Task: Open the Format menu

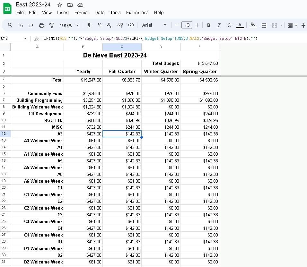Action: 82,13
